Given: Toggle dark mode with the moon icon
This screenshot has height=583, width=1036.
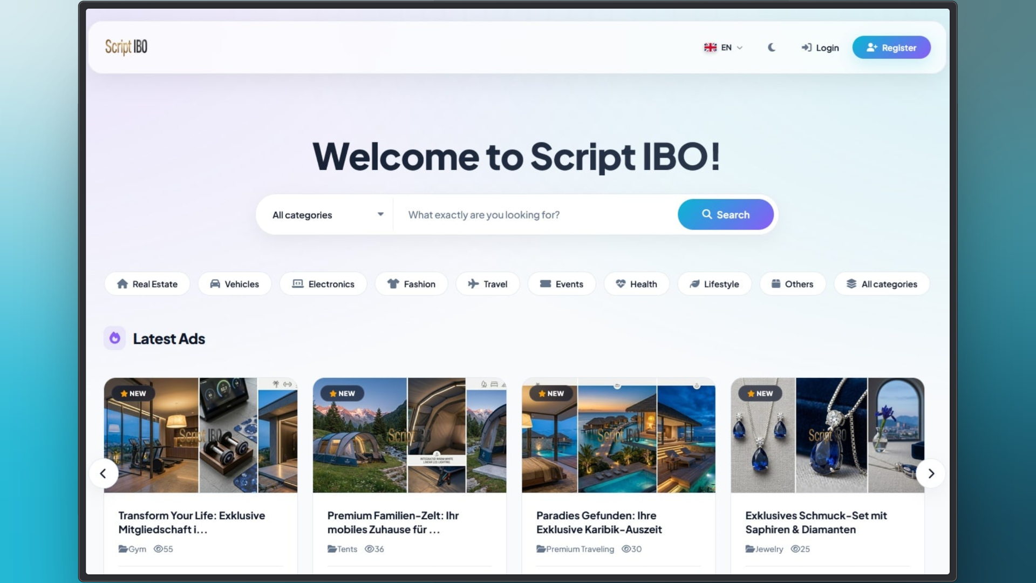Looking at the screenshot, I should (x=772, y=48).
